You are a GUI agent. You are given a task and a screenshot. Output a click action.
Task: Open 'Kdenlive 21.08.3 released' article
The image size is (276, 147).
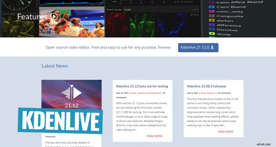coord(206,86)
